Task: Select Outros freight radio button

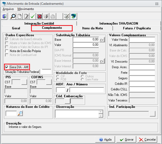Action: (82, 76)
